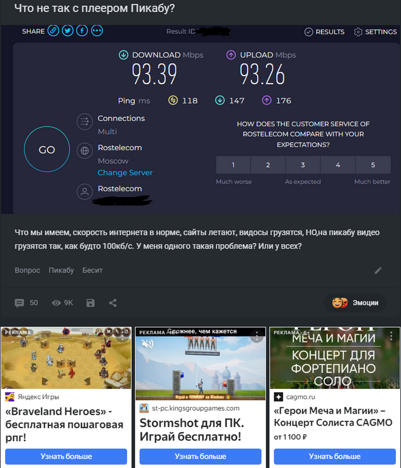Viewport: 401px width, 468px height.
Task: Click the kingsgroupgames logo icon
Action: tap(144, 408)
